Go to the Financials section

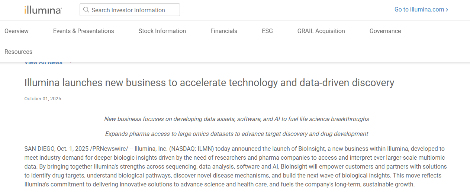(223, 31)
